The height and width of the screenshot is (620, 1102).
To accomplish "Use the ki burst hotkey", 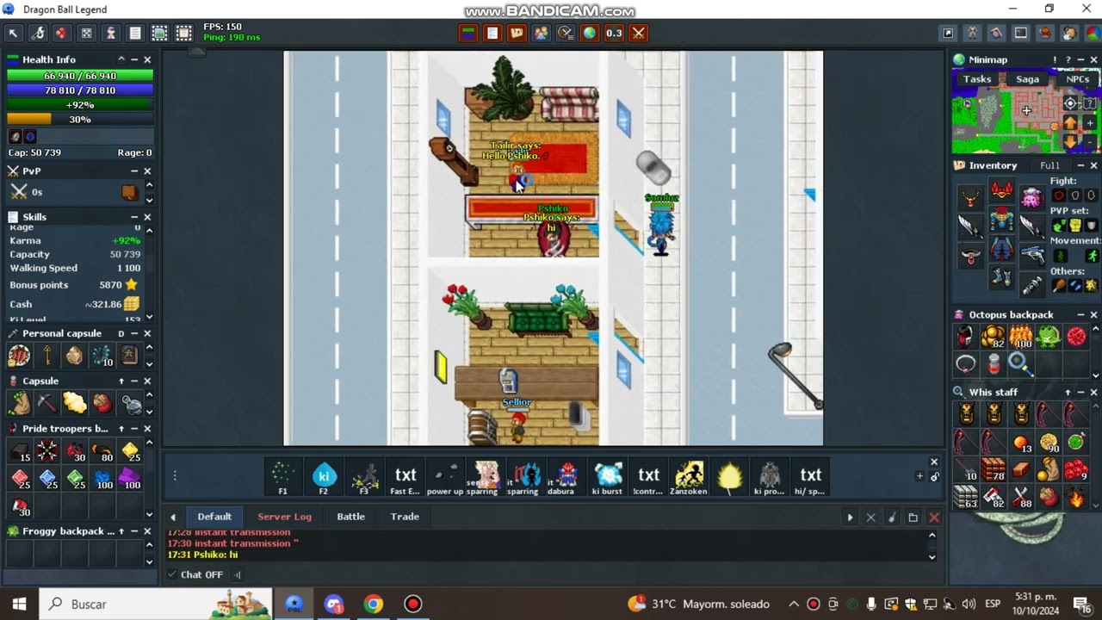I will [608, 476].
